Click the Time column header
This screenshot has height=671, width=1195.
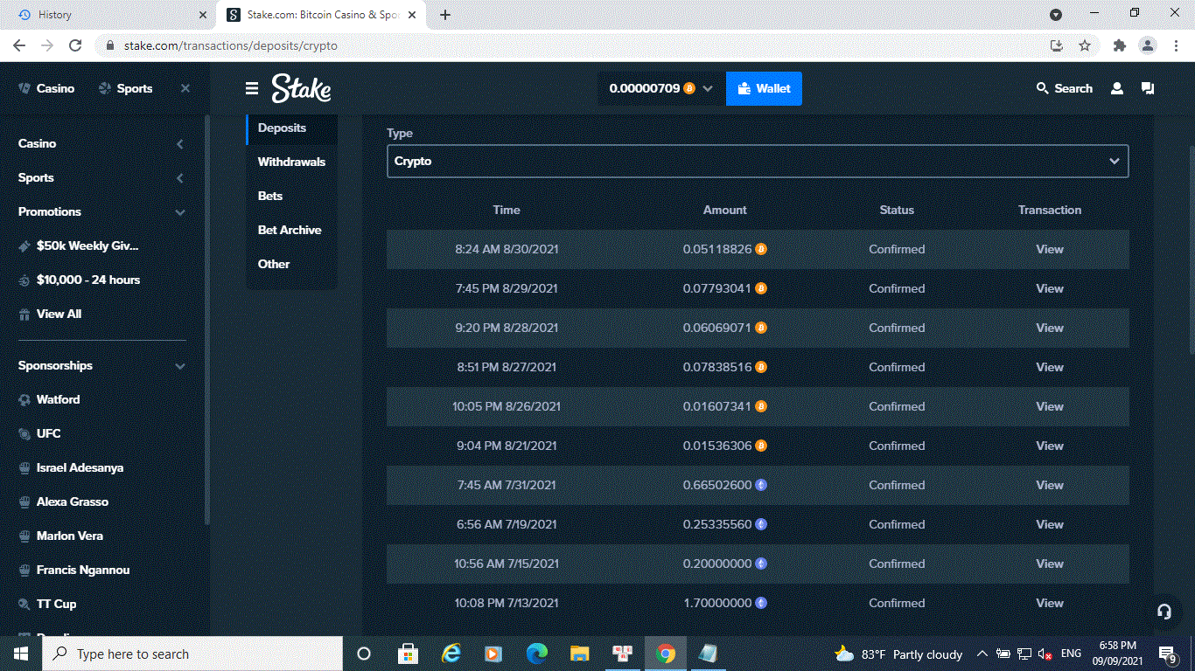[x=507, y=210]
